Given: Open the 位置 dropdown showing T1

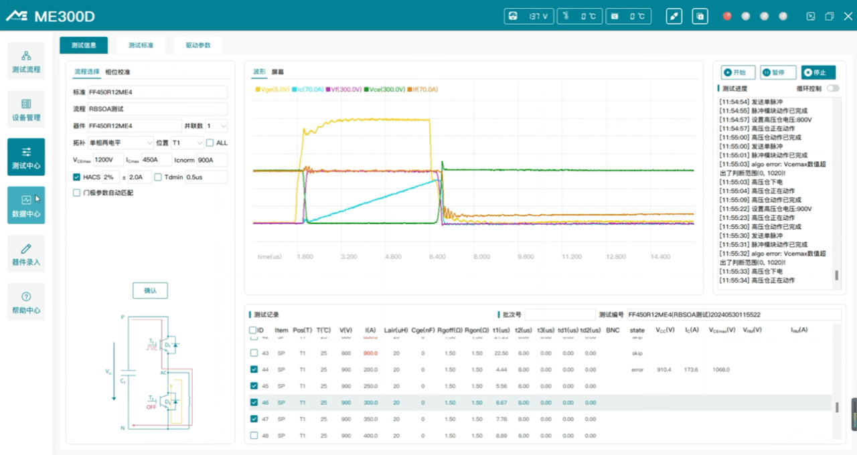Looking at the screenshot, I should click(187, 143).
